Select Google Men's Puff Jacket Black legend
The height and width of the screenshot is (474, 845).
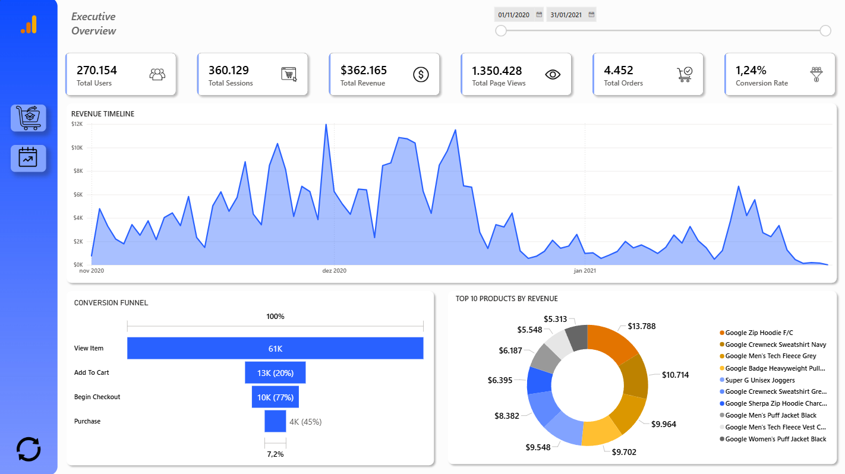click(x=768, y=416)
